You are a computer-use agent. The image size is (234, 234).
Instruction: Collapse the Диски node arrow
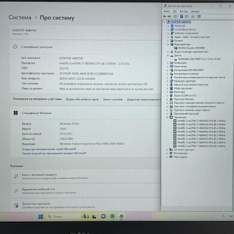click(168, 55)
